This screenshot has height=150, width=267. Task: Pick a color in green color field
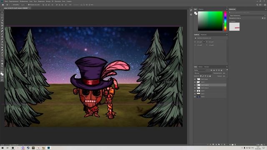tap(210, 21)
